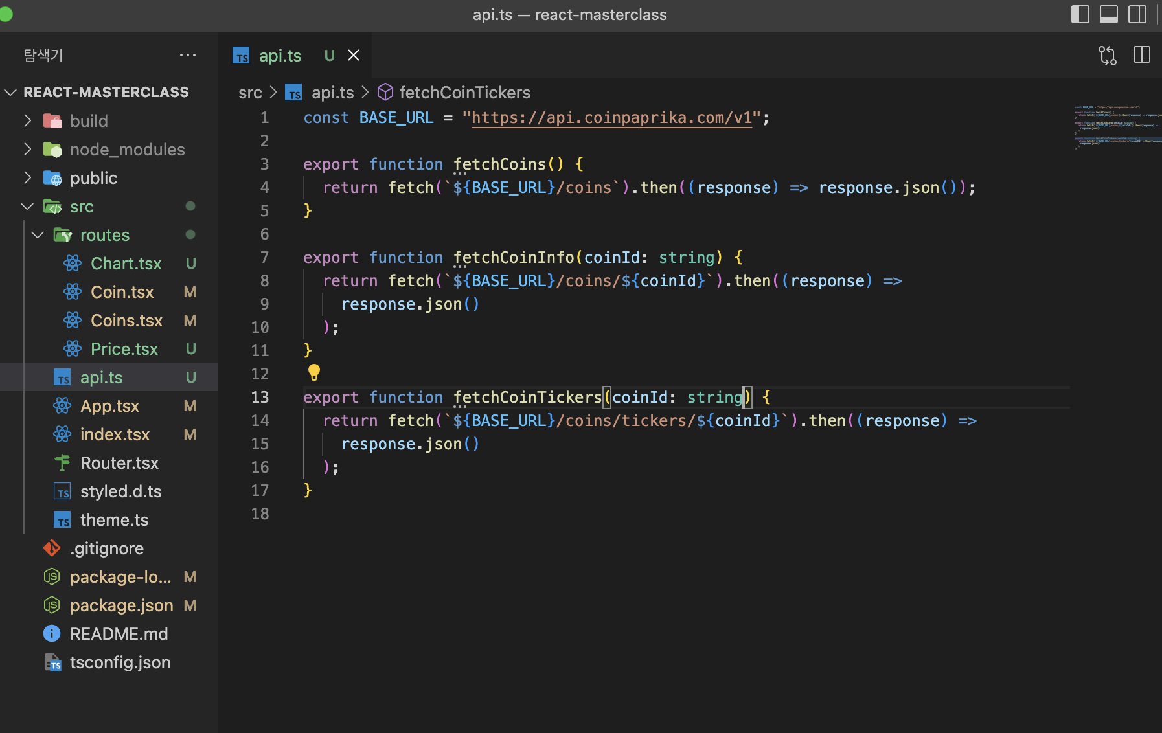Click the routes folder icon
The width and height of the screenshot is (1162, 733).
pyautogui.click(x=63, y=234)
